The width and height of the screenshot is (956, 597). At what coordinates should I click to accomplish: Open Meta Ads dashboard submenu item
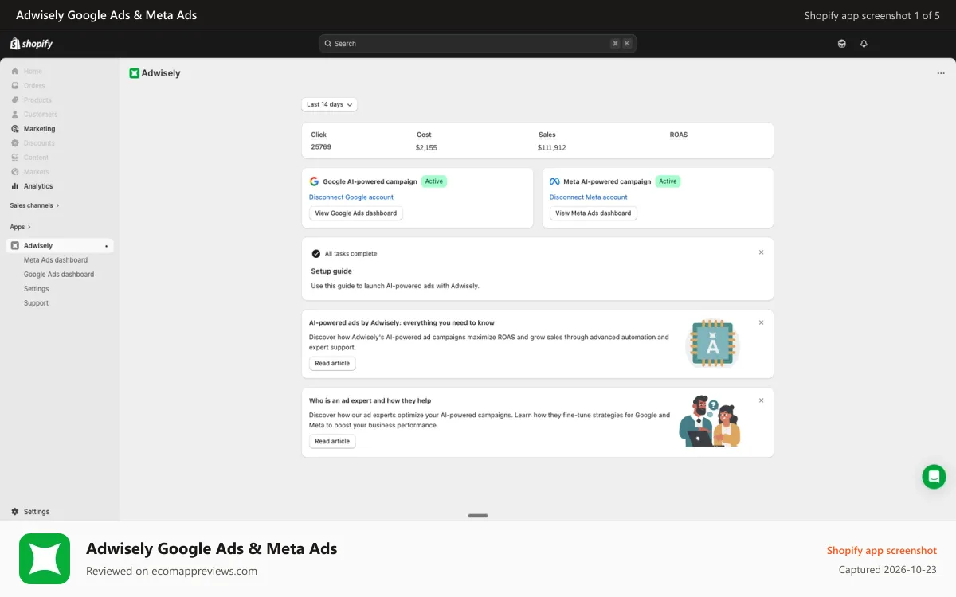(x=56, y=260)
